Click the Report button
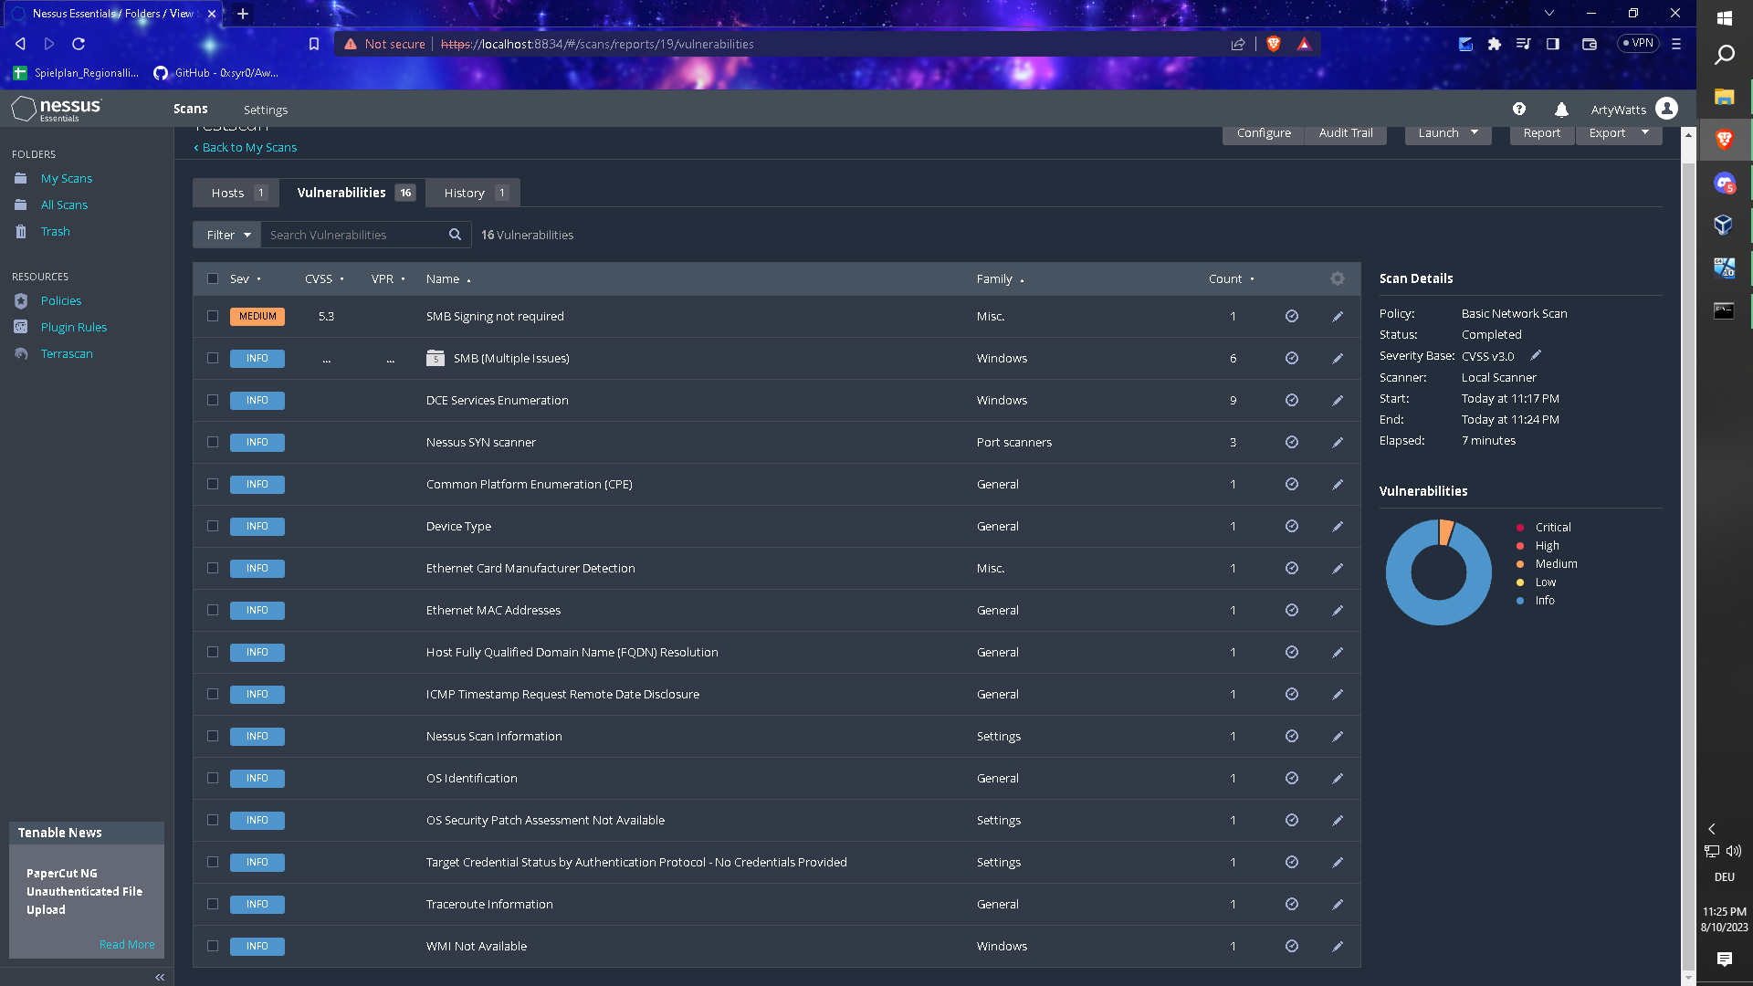Image resolution: width=1753 pixels, height=986 pixels. [1541, 132]
